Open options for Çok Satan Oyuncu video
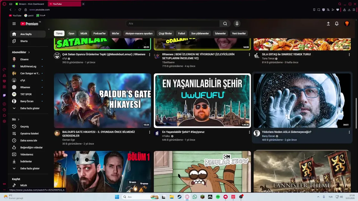The height and width of the screenshot is (201, 358). coord(150,55)
